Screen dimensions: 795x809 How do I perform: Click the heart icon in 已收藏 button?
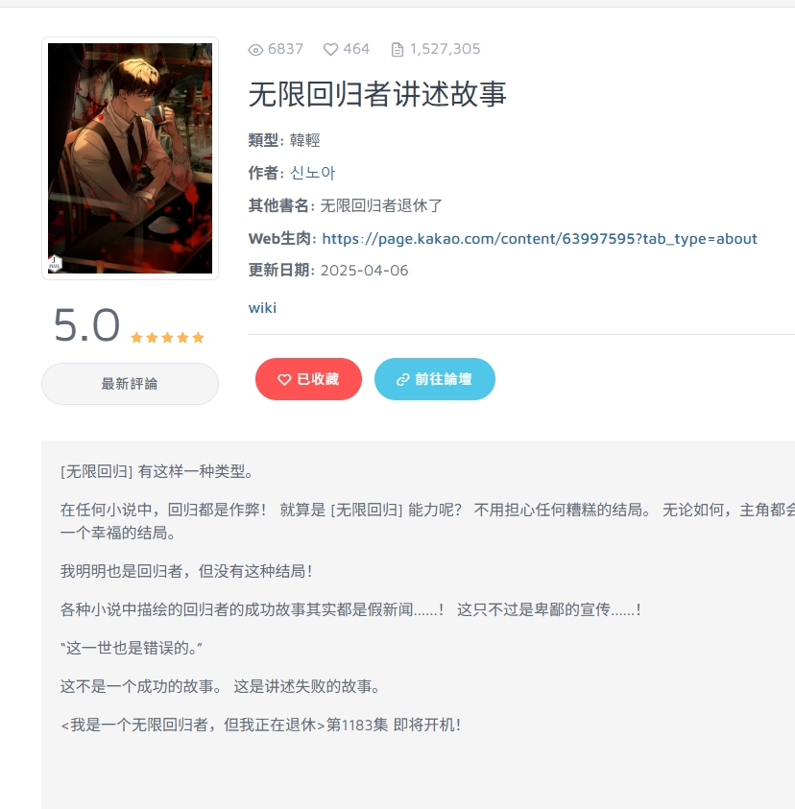click(284, 380)
